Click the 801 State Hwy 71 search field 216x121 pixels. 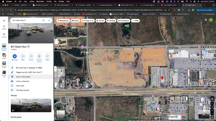pyautogui.click(x=26, y=20)
